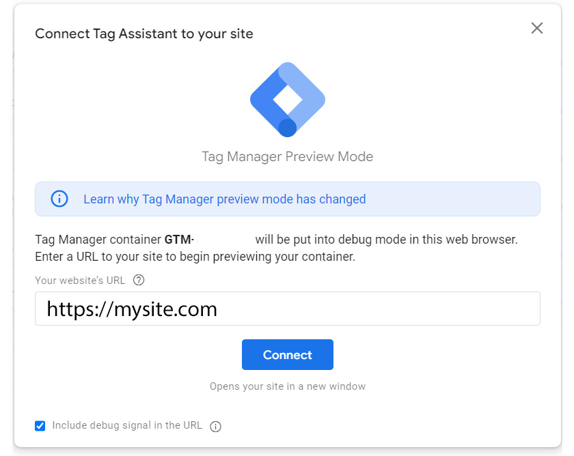Click the Tag Manager diamond logo

tap(288, 100)
